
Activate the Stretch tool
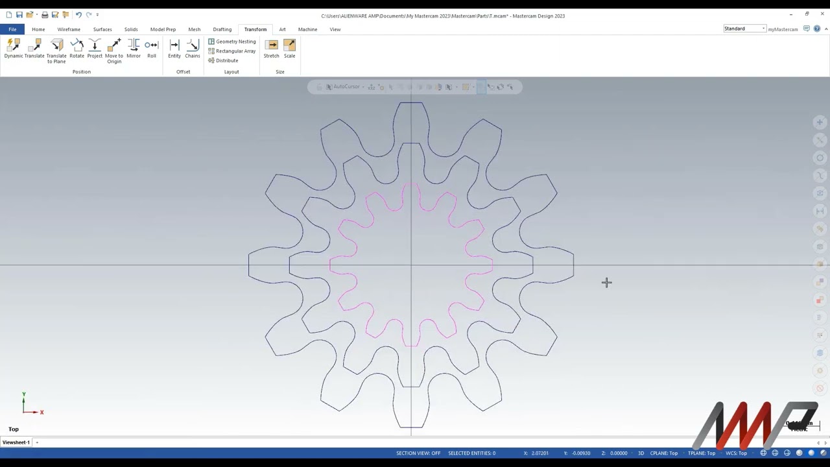pos(271,49)
